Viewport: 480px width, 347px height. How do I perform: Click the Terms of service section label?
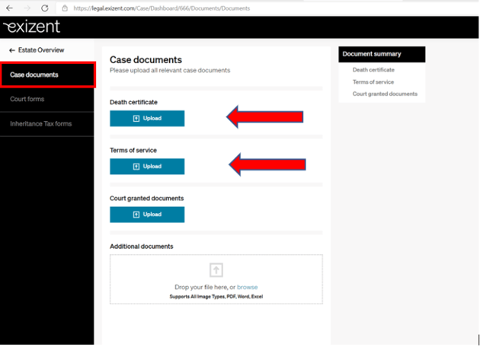pyautogui.click(x=133, y=150)
